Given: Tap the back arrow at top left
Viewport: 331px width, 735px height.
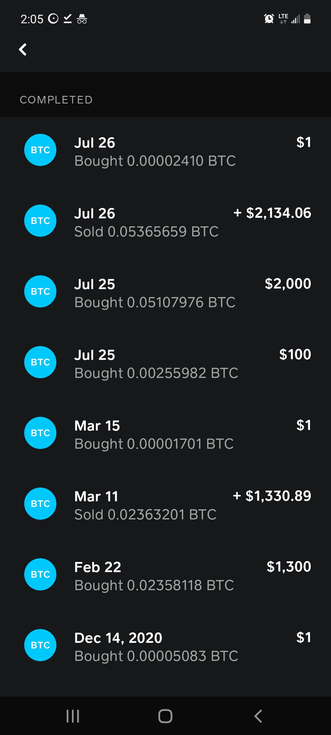Looking at the screenshot, I should click(23, 50).
